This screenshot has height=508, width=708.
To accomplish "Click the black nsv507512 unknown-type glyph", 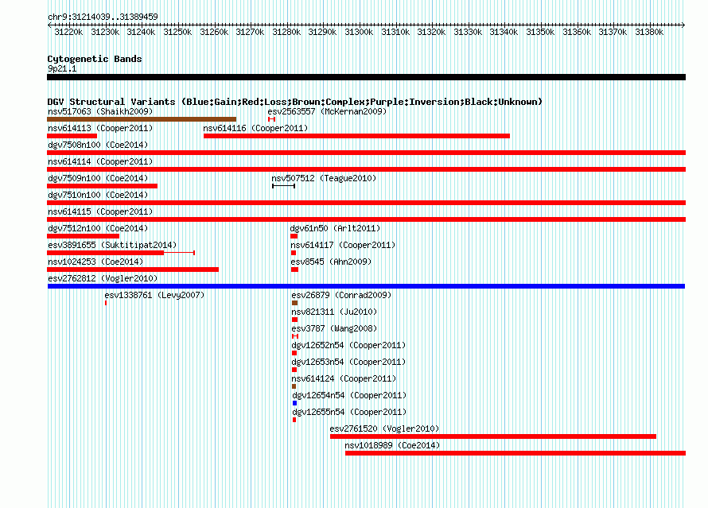I will tap(283, 186).
